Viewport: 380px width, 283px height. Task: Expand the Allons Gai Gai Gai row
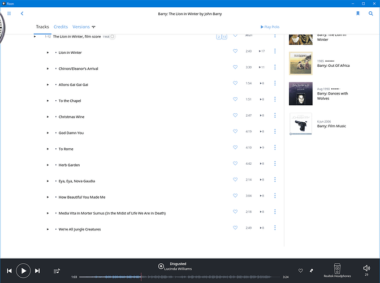(x=47, y=85)
